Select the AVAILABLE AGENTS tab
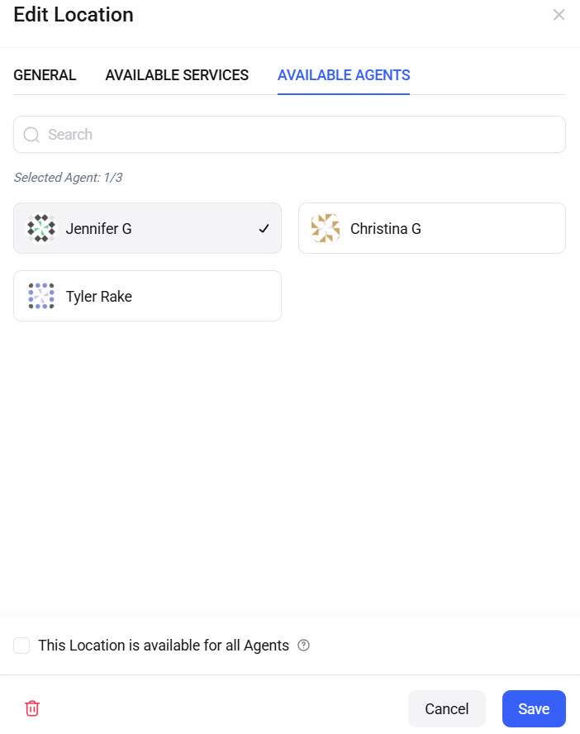 (x=344, y=75)
